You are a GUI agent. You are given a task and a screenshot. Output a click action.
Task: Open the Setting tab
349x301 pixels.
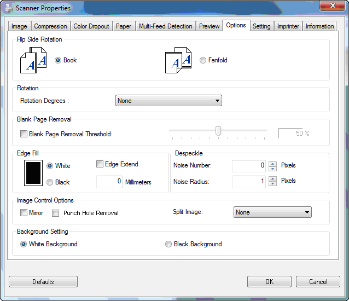261,26
